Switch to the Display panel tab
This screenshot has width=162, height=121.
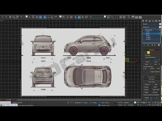[x=156, y=21]
